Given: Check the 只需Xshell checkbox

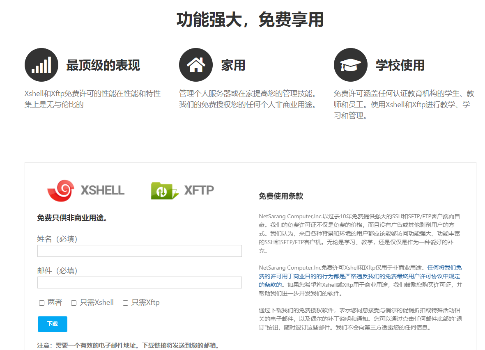Looking at the screenshot, I should [74, 303].
